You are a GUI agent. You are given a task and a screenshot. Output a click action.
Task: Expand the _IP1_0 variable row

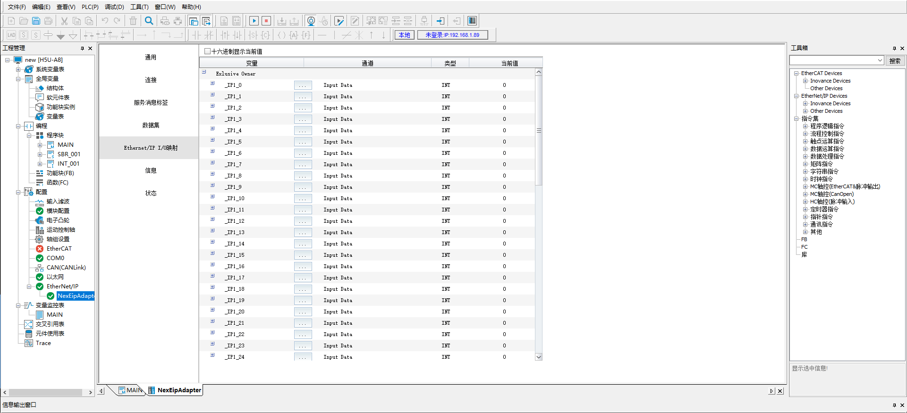tap(212, 84)
